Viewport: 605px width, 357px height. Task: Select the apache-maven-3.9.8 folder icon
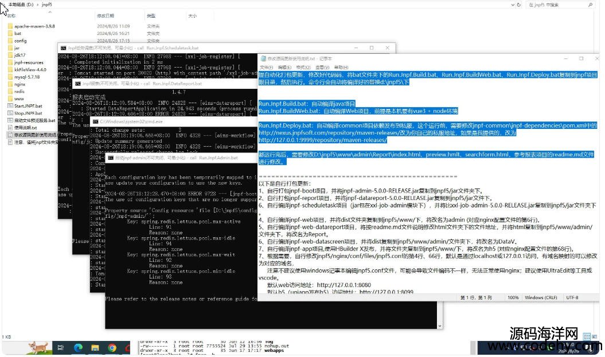[10, 26]
